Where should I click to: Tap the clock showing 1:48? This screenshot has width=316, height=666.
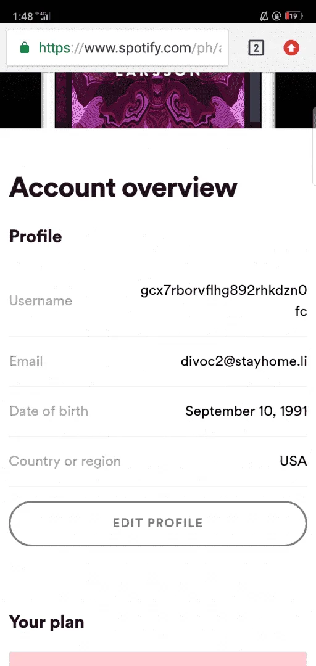(x=23, y=17)
